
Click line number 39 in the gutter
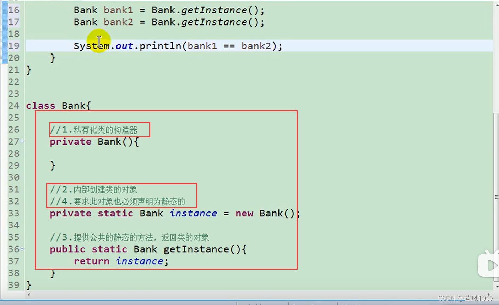click(13, 285)
